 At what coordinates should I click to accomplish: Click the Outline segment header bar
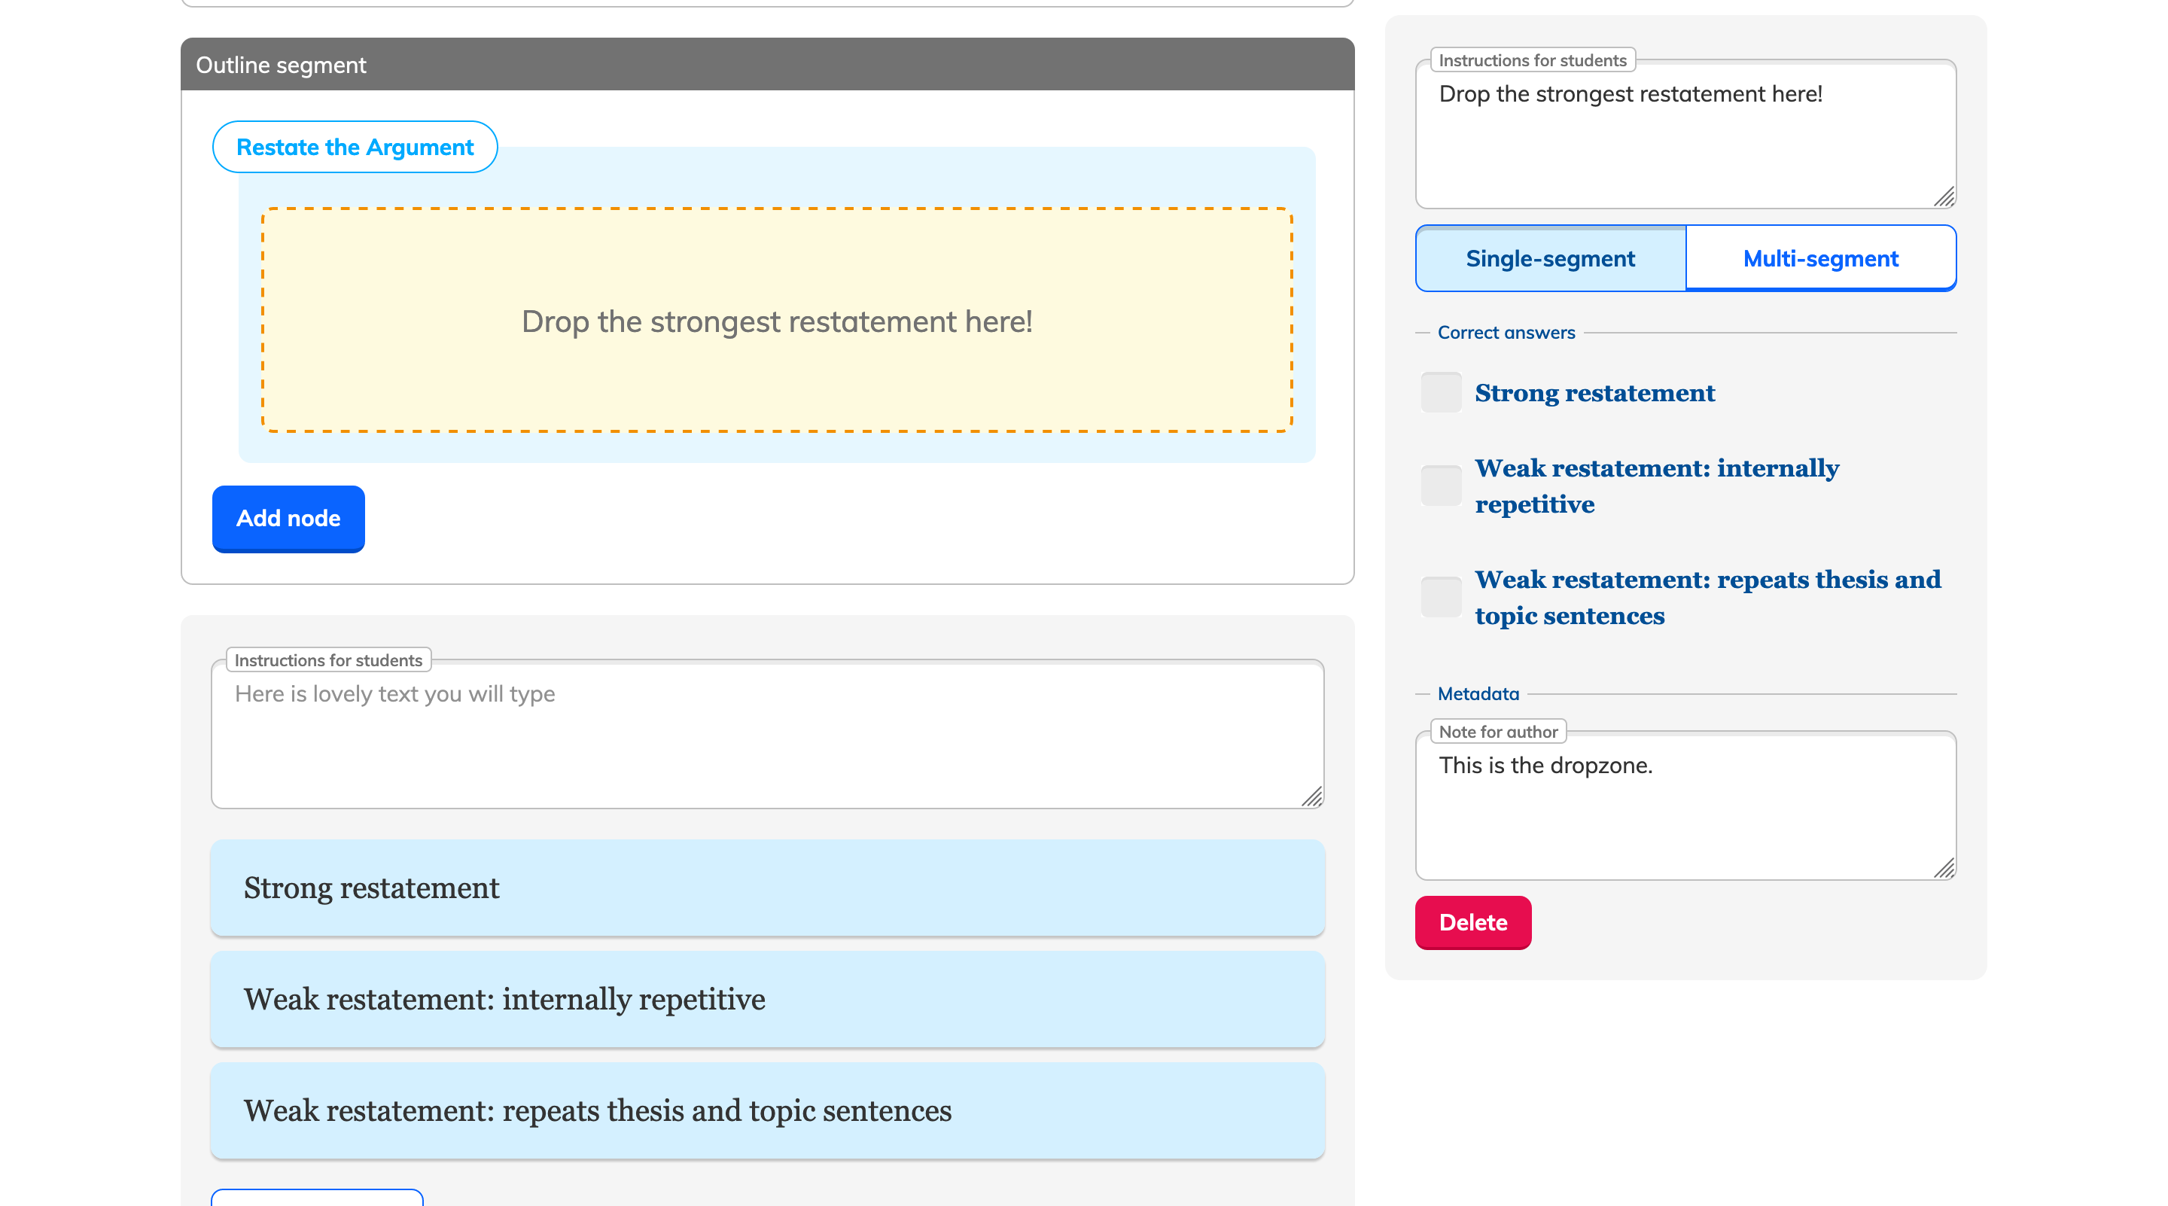point(767,65)
